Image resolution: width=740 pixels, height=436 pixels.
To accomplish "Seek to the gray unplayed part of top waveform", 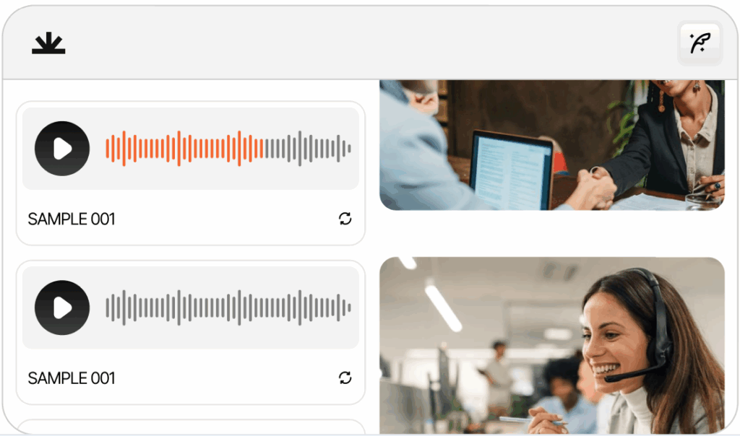I will 308,149.
